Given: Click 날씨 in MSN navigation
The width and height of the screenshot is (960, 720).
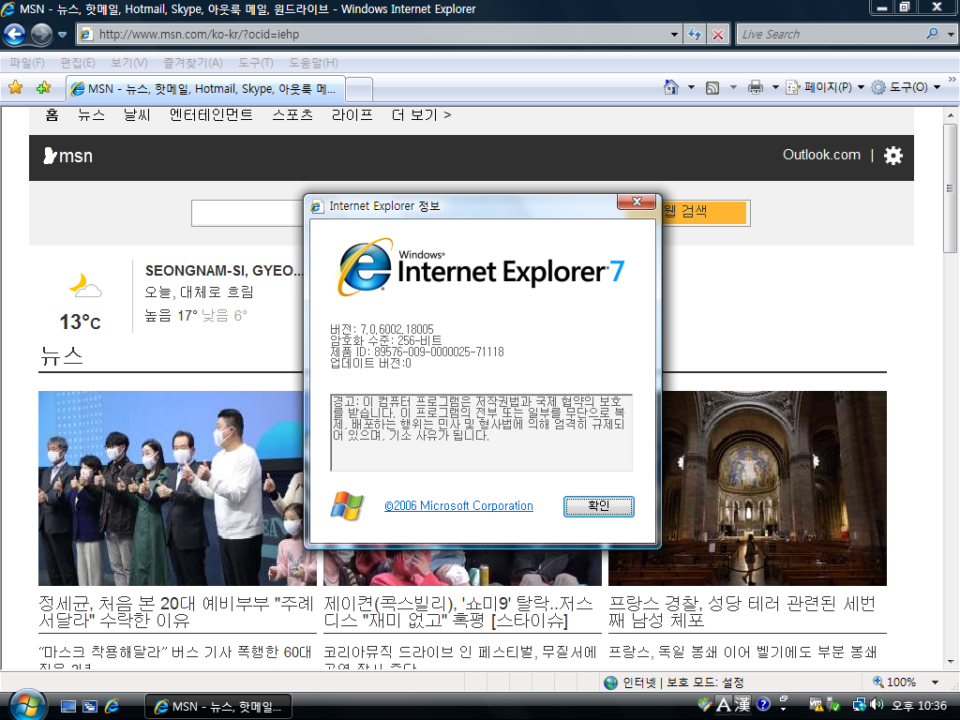Looking at the screenshot, I should point(137,114).
